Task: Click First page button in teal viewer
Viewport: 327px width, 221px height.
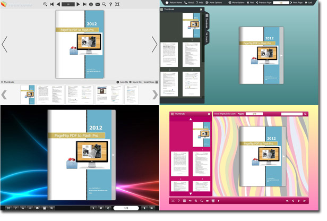Action: click(x=250, y=3)
